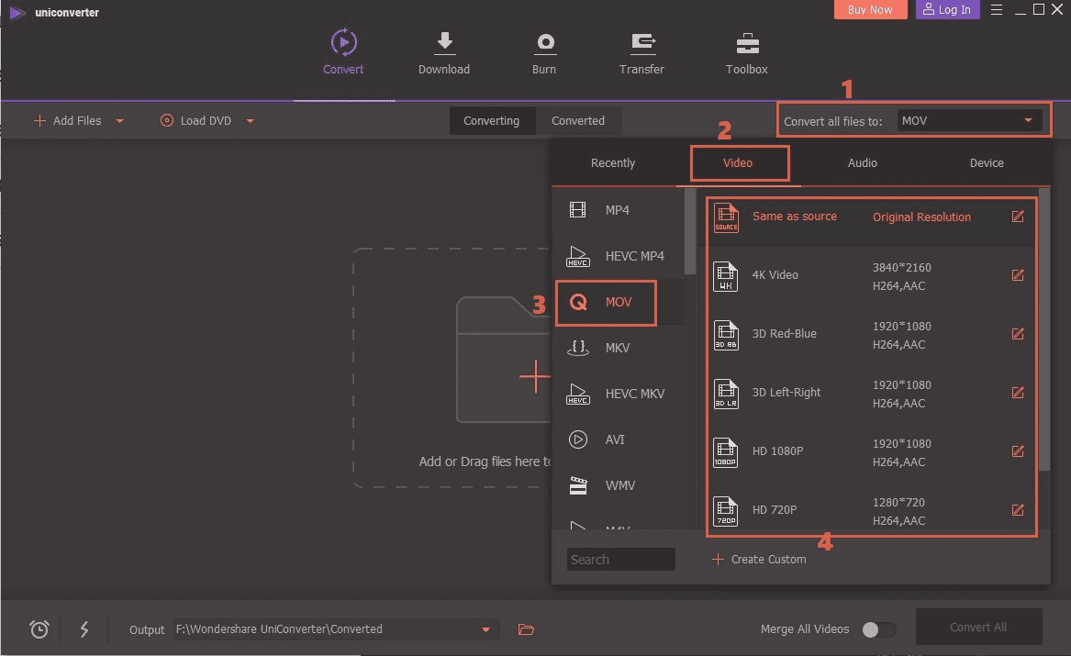The width and height of the screenshot is (1071, 656).
Task: Expand the Load DVD dropdown arrow
Action: [x=250, y=121]
